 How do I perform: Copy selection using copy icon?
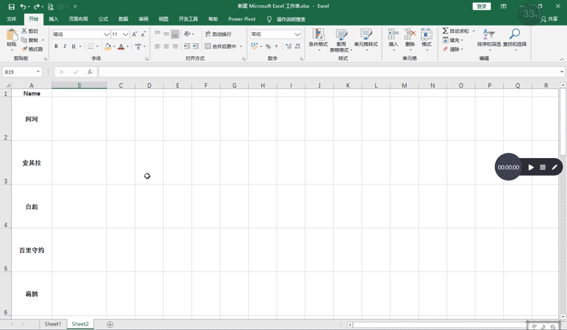[x=24, y=40]
